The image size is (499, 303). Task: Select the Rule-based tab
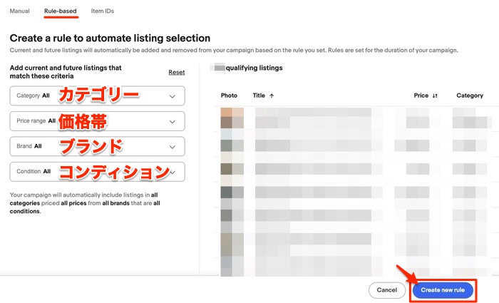61,11
